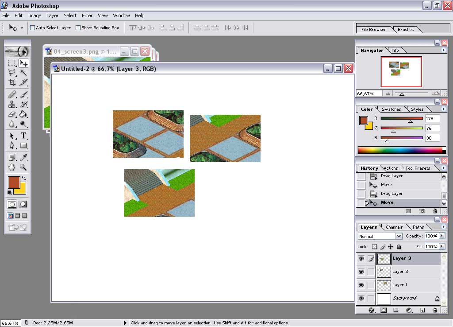Select Layer 2 in Layers panel
This screenshot has width=453, height=327.
(x=408, y=272)
